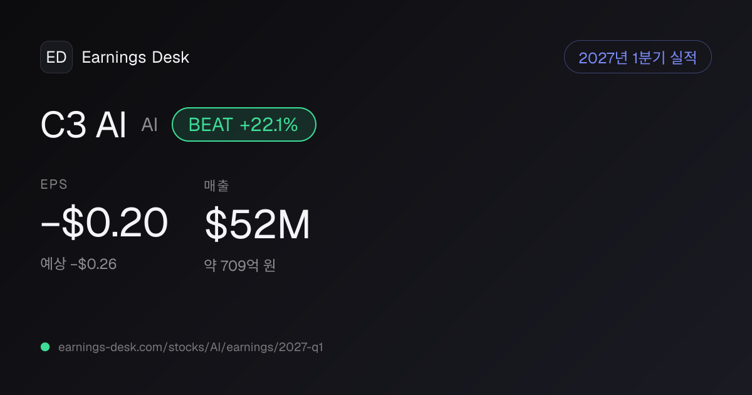Image resolution: width=752 pixels, height=395 pixels.
Task: Select the $52M revenue figure
Action: pyautogui.click(x=258, y=225)
